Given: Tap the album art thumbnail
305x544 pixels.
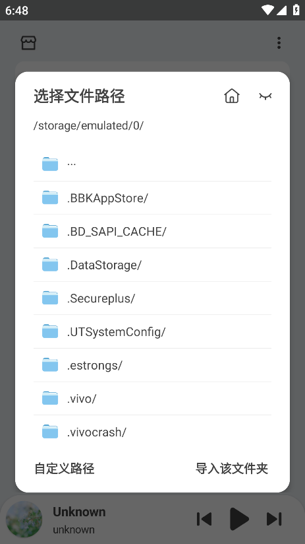Looking at the screenshot, I should (24, 519).
